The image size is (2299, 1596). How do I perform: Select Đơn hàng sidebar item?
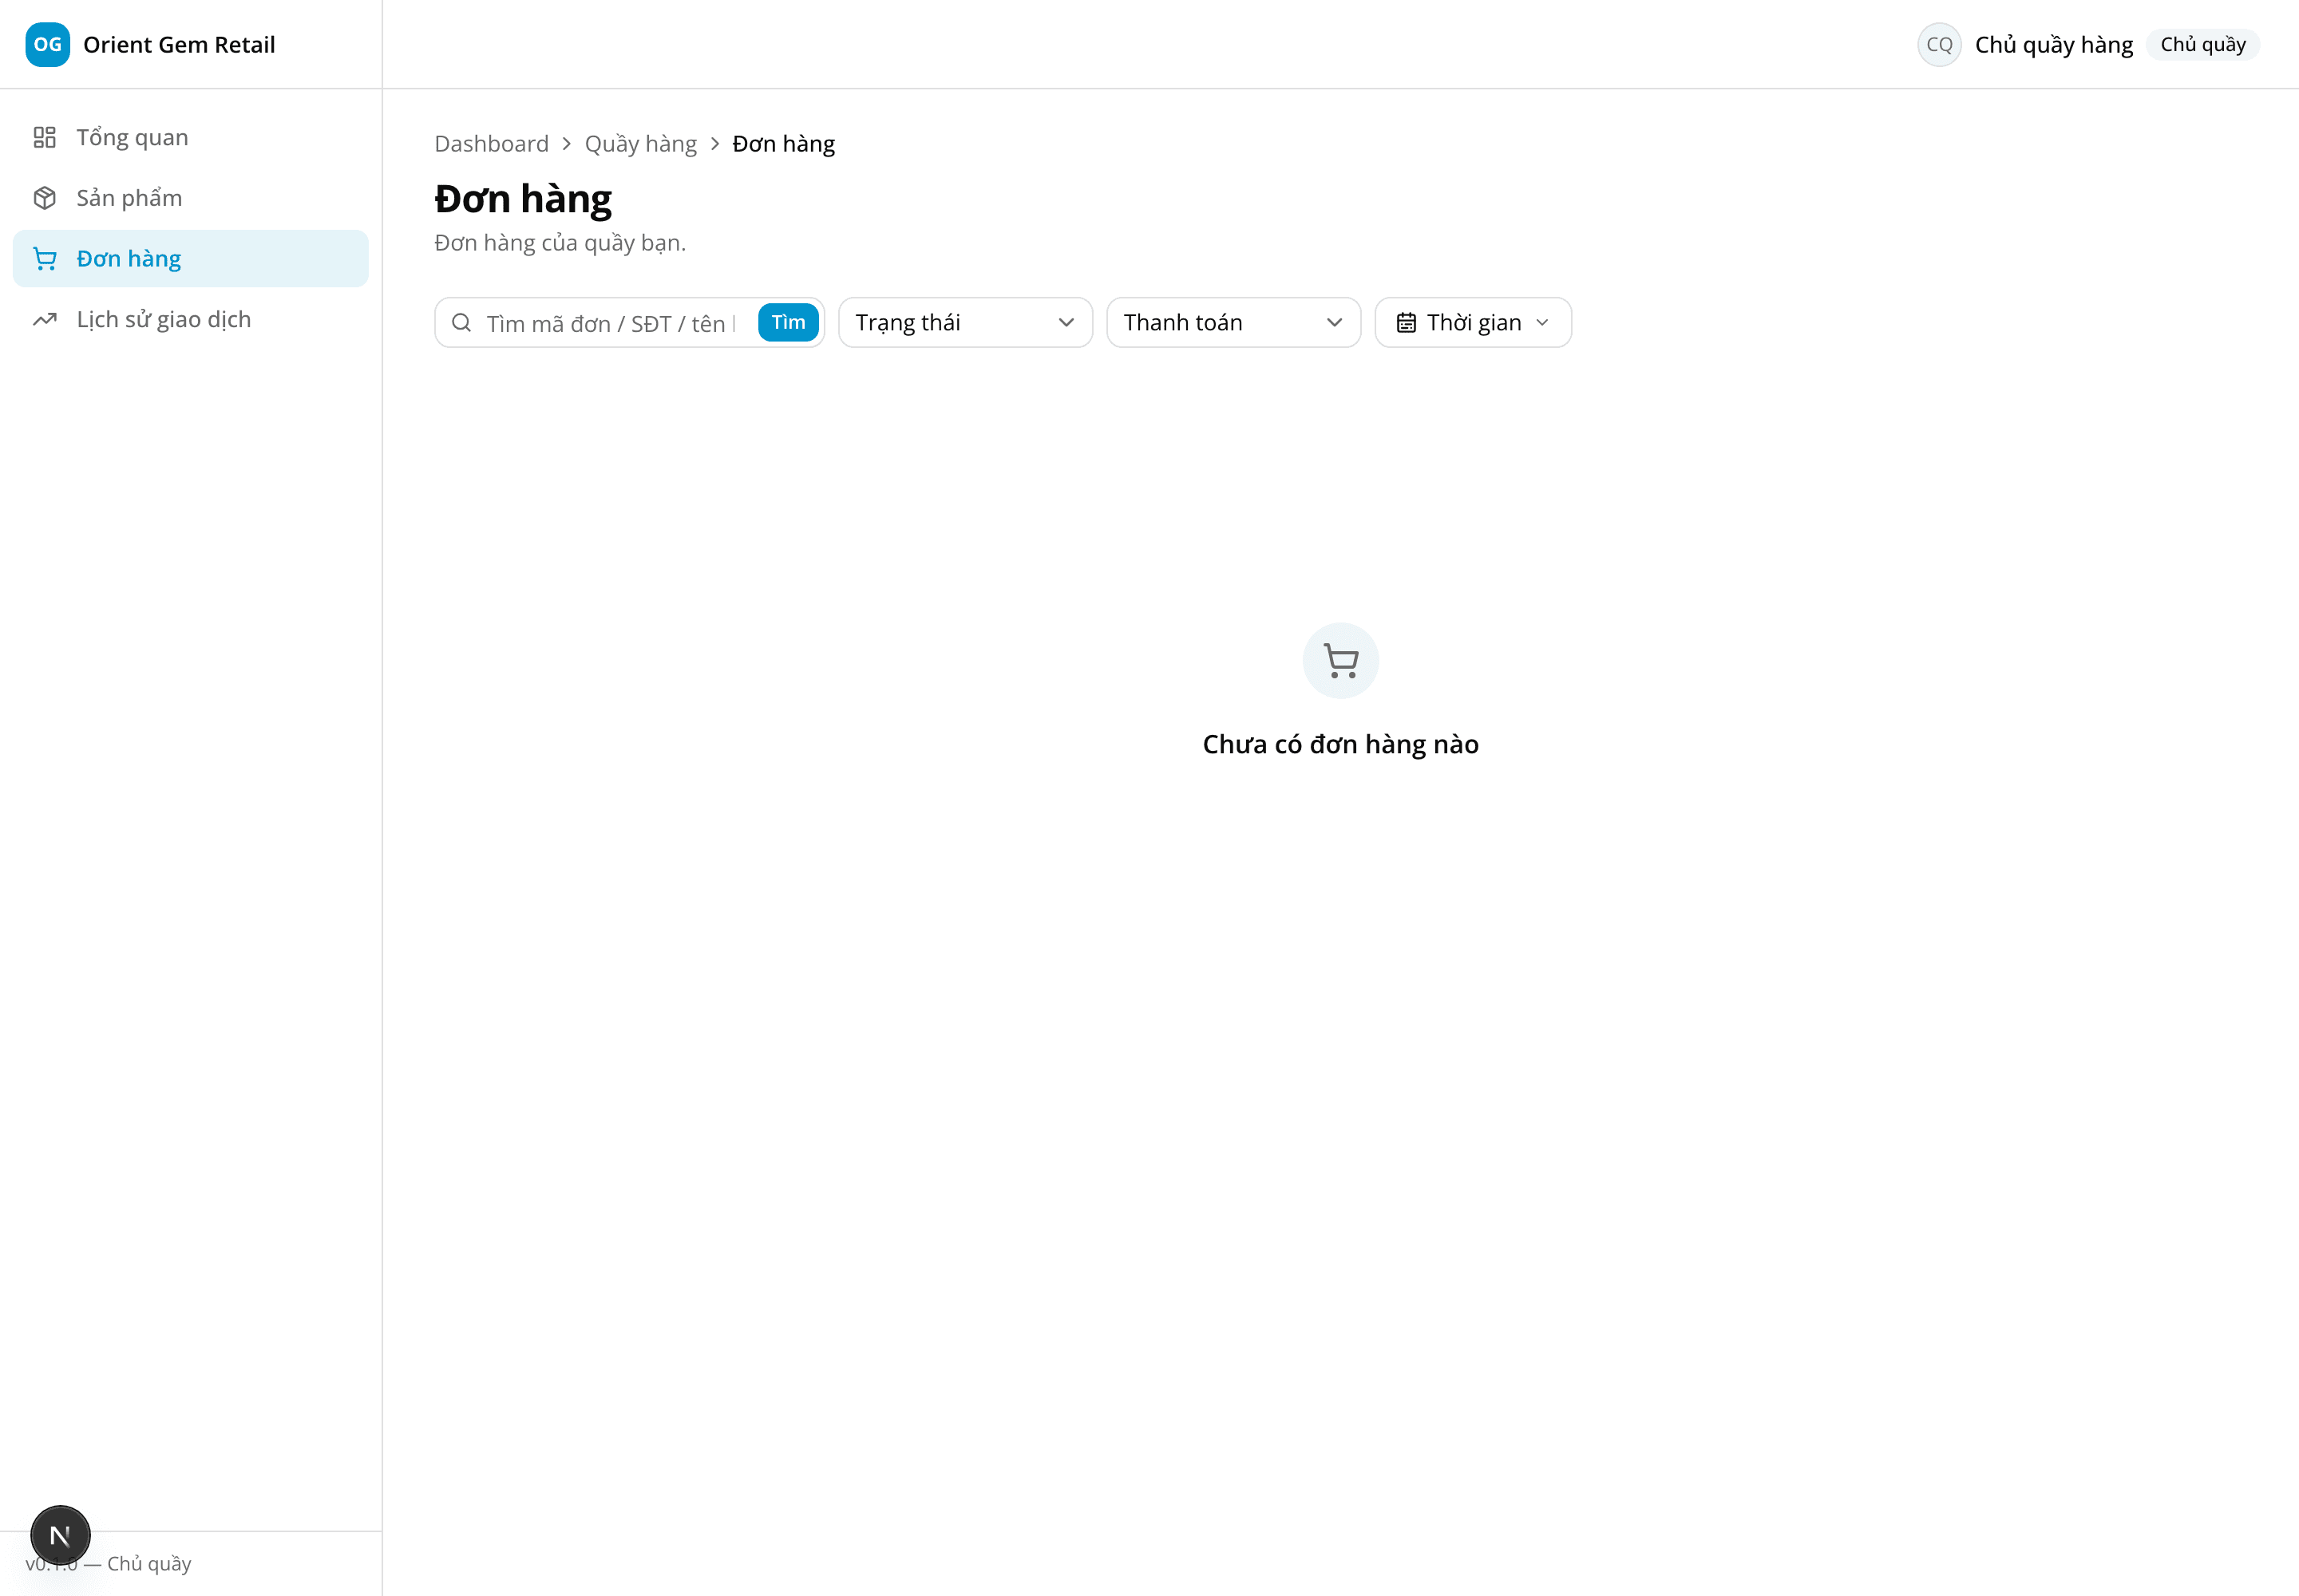(x=190, y=259)
